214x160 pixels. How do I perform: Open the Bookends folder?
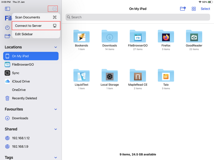click(82, 40)
